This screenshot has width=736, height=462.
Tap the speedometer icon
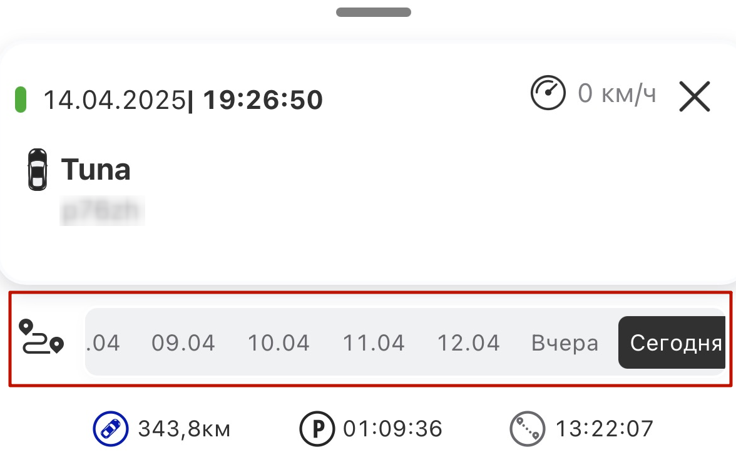click(x=548, y=93)
